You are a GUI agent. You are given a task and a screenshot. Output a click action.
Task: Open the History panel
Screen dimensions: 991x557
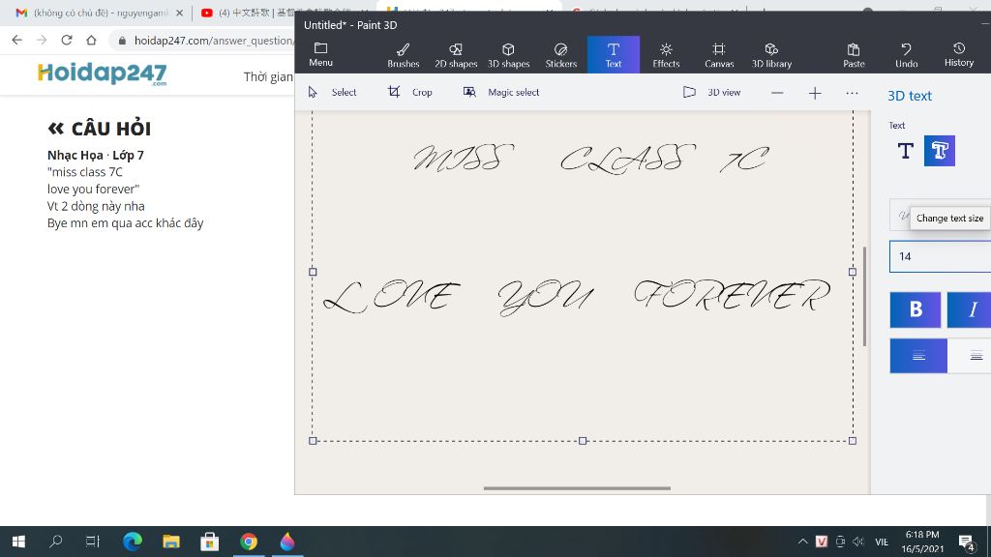(x=959, y=55)
